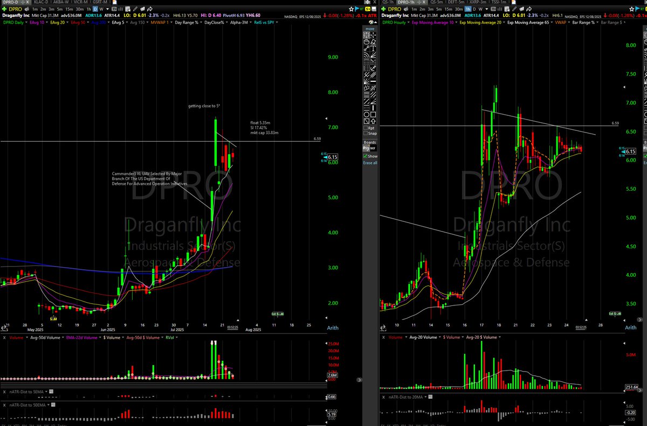Open the pencil drawing tools, daily chart

[x=135, y=9]
